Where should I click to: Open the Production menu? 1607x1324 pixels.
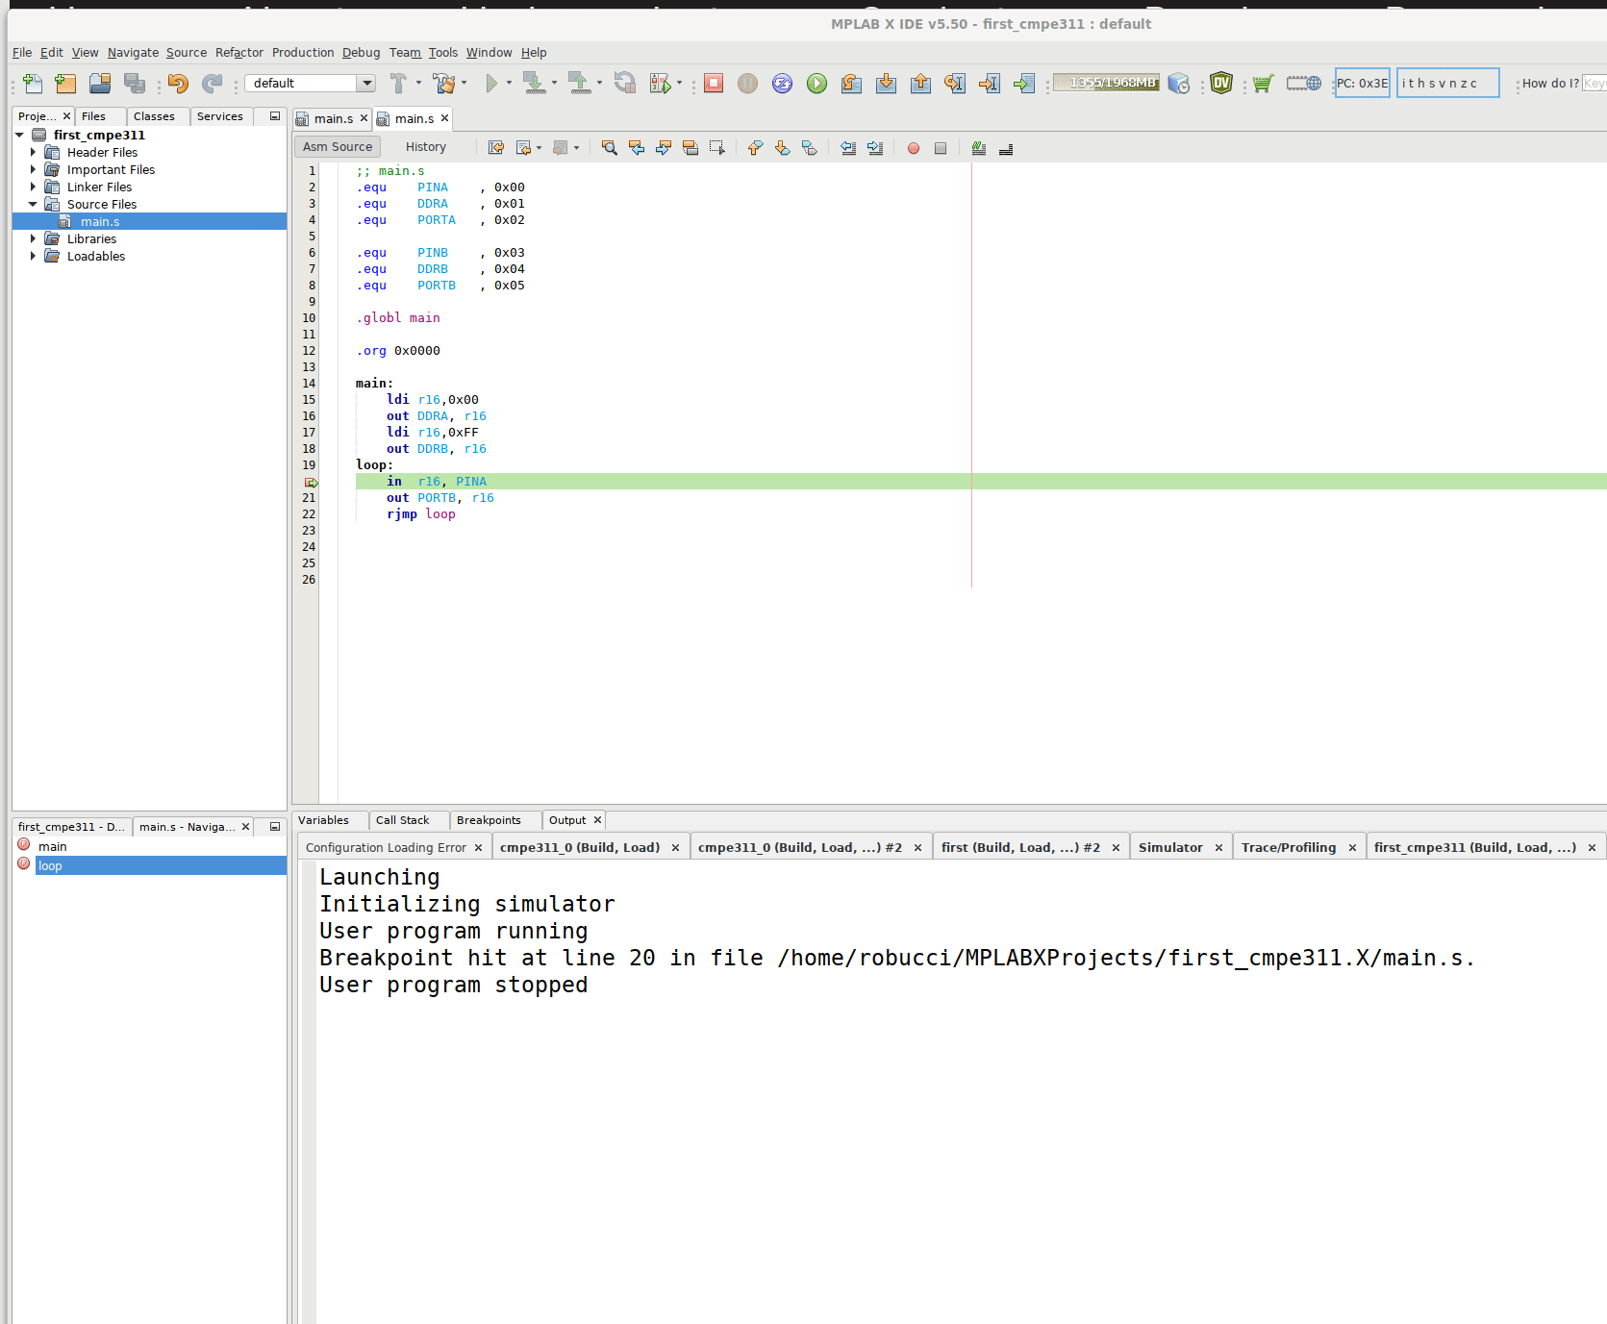click(303, 53)
